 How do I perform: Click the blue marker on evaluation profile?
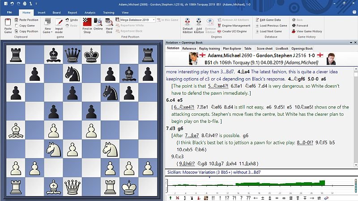pos(209,178)
